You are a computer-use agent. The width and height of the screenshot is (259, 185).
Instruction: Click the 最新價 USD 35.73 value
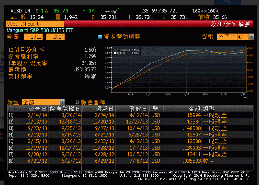(85, 69)
